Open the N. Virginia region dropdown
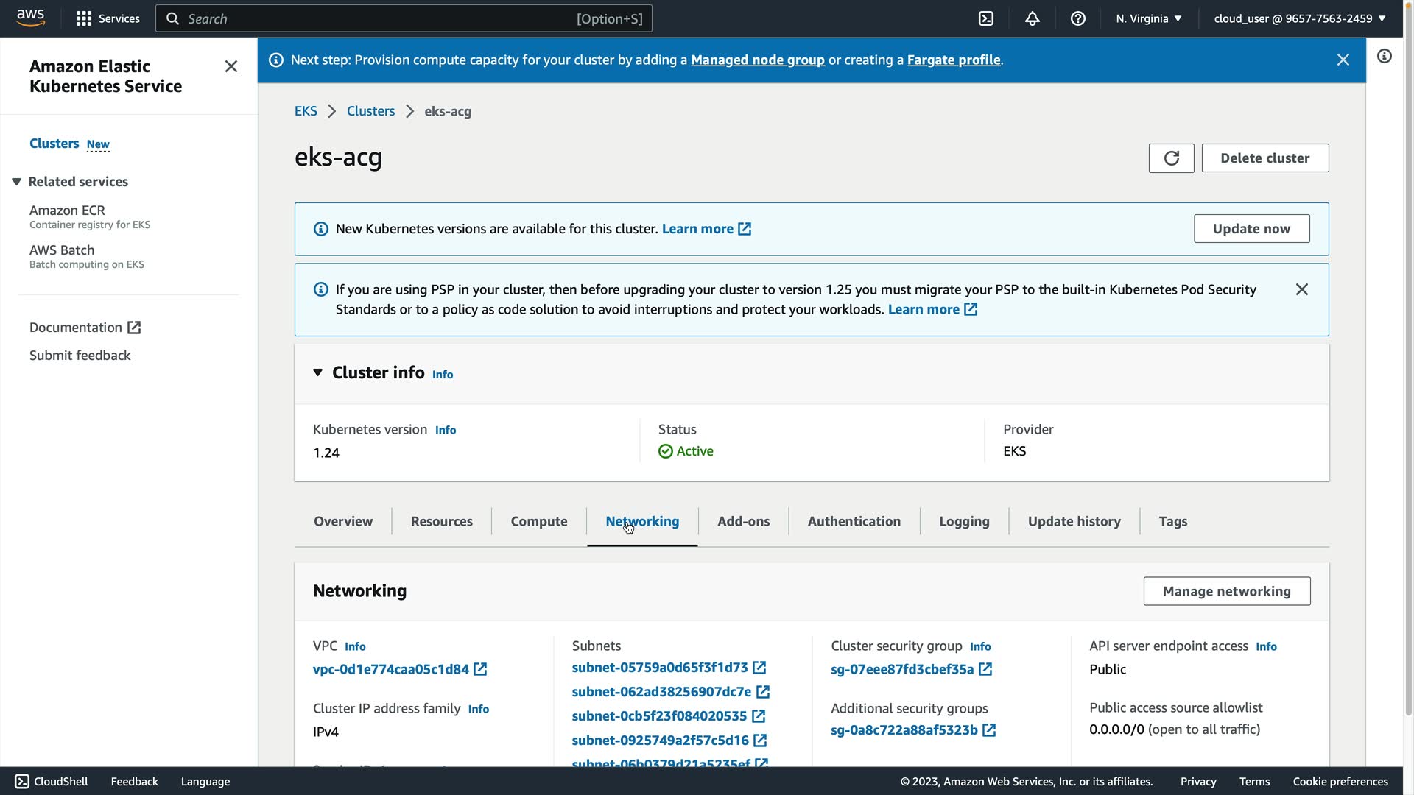 tap(1148, 18)
